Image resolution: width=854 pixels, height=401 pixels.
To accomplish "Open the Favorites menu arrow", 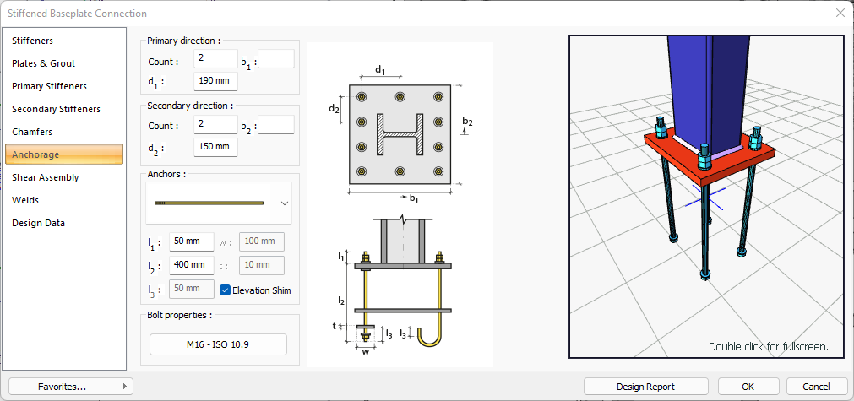I will pos(125,387).
